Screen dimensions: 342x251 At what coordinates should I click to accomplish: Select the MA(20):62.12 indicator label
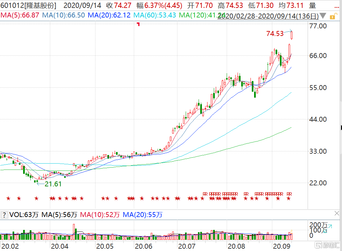(x=109, y=15)
